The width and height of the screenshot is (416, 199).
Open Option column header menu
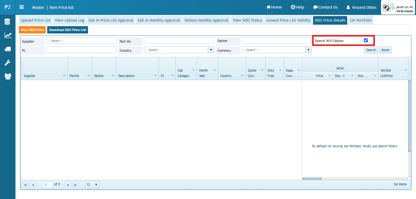tap(113, 75)
